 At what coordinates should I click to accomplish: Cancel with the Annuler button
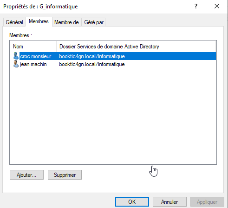[x=169, y=202]
